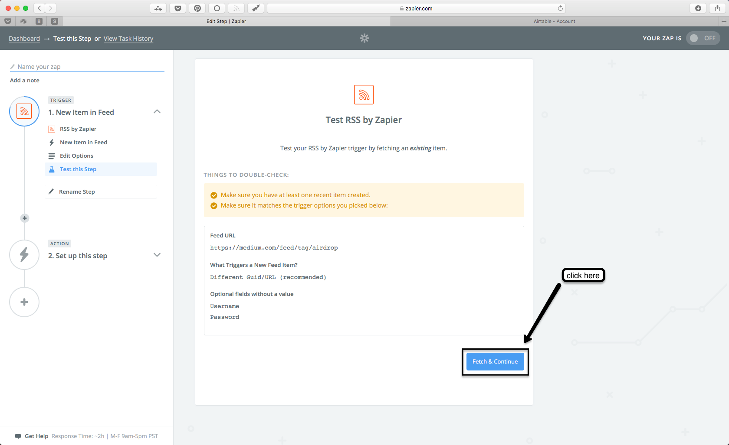Click the Zapier asterisk logo in header
This screenshot has width=729, height=445.
tap(364, 38)
